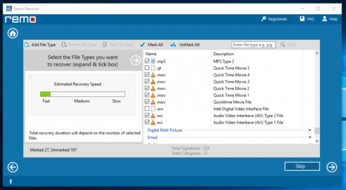Image resolution: width=346 pixels, height=190 pixels.
Task: Open the Digital RAW Picture category label
Action: [165, 130]
